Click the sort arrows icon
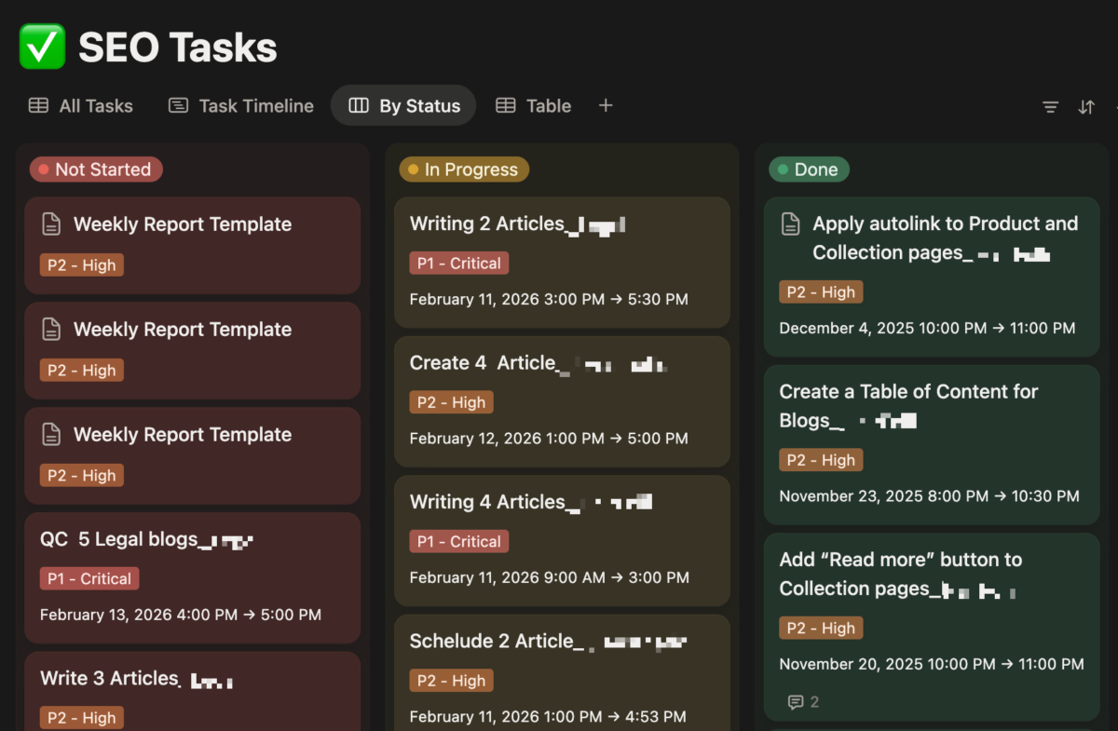Image resolution: width=1118 pixels, height=731 pixels. pyautogui.click(x=1086, y=107)
